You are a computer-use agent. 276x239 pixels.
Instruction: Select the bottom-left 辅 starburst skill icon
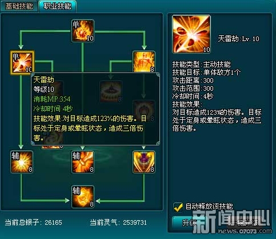22,162
